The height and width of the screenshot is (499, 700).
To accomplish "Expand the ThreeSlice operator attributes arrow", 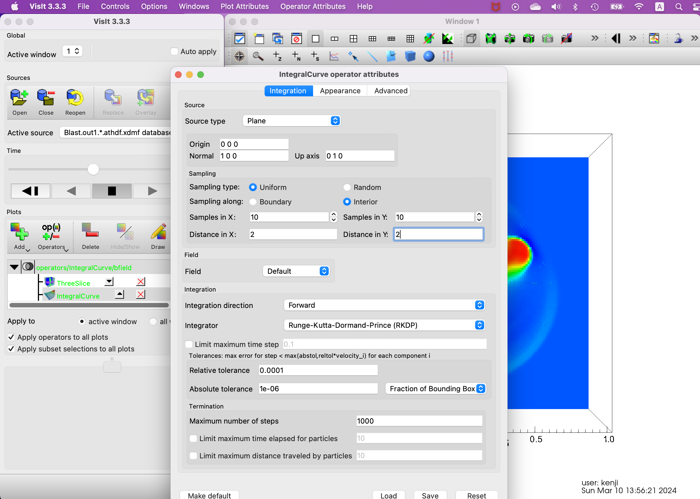I will (x=109, y=282).
